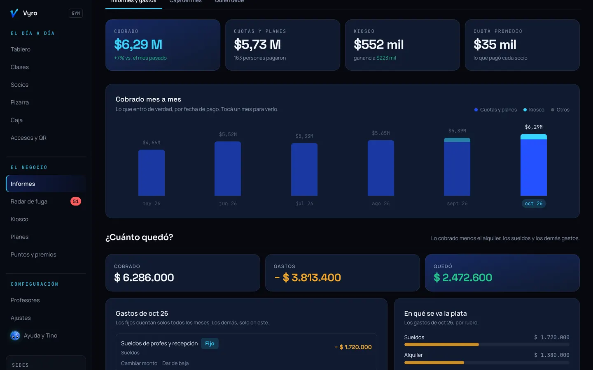Toggle the Kiosco legend entry in the chart
The image size is (593, 370).
tap(534, 110)
